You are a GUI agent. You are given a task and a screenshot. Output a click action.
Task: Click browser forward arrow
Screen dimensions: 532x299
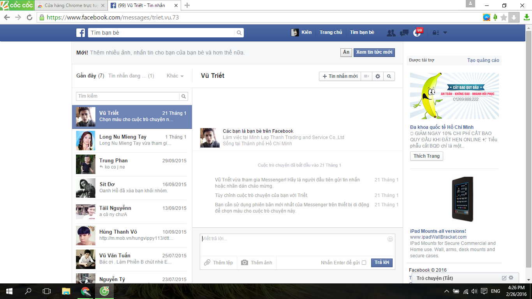pos(18,18)
